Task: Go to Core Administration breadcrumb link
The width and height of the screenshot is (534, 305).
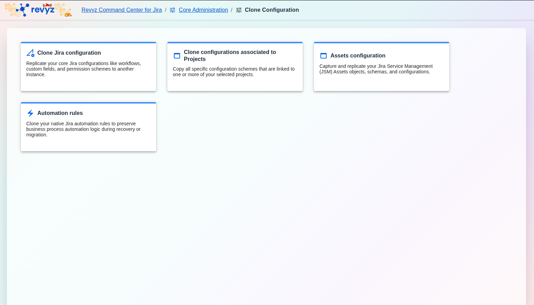Action: 203,10
